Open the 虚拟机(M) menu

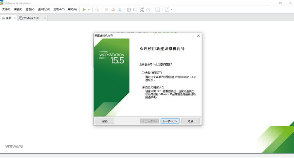[44, 10]
